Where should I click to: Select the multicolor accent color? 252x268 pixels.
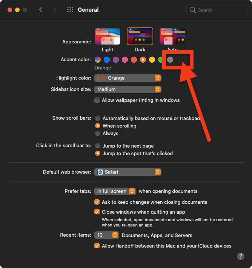pos(98,60)
